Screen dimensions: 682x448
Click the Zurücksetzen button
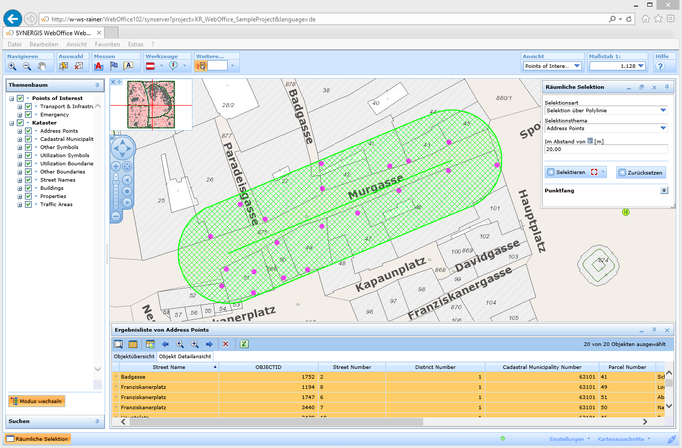(641, 172)
